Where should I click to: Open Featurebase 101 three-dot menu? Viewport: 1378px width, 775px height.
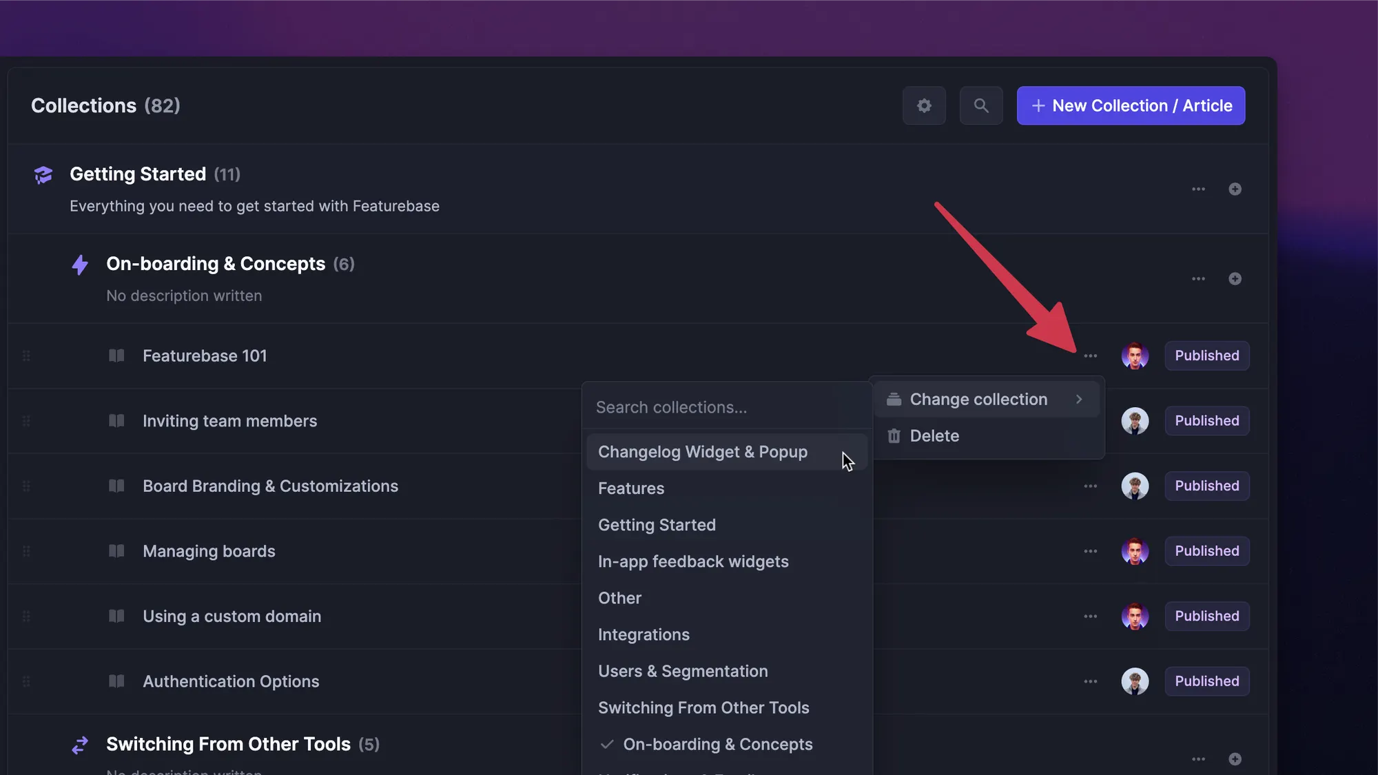(x=1090, y=355)
